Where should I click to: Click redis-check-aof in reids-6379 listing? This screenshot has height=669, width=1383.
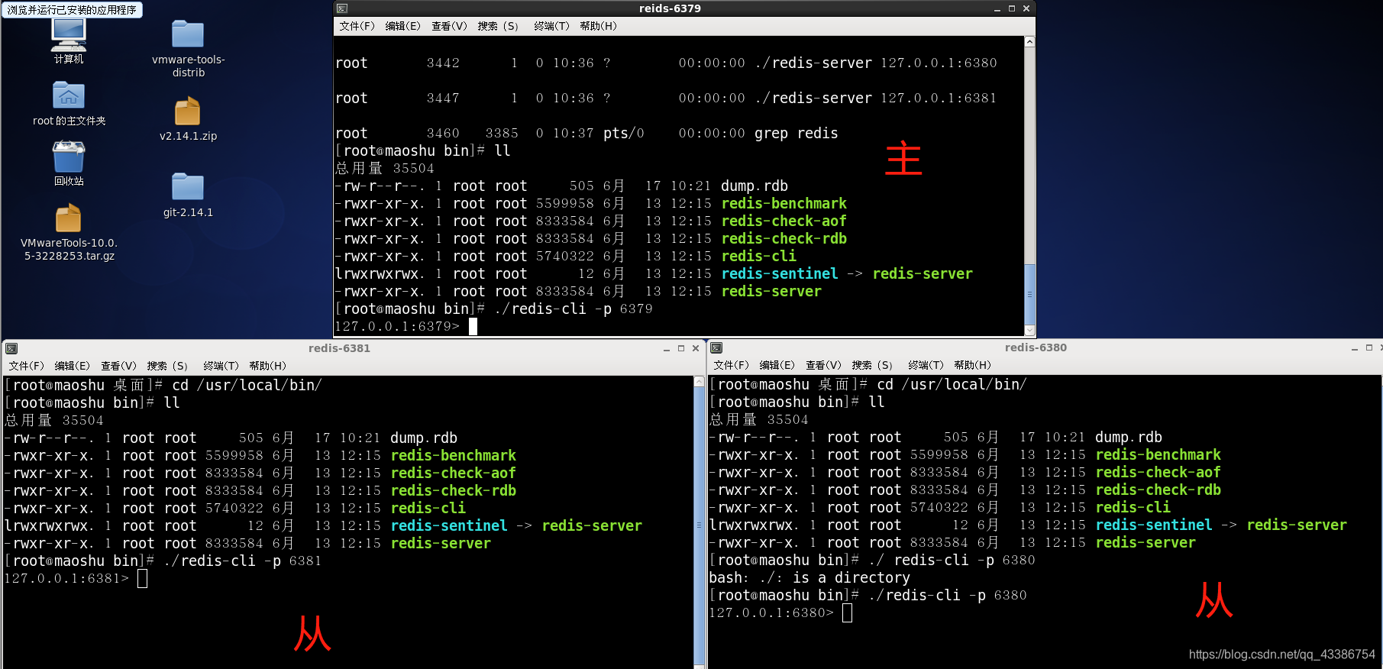tap(784, 221)
